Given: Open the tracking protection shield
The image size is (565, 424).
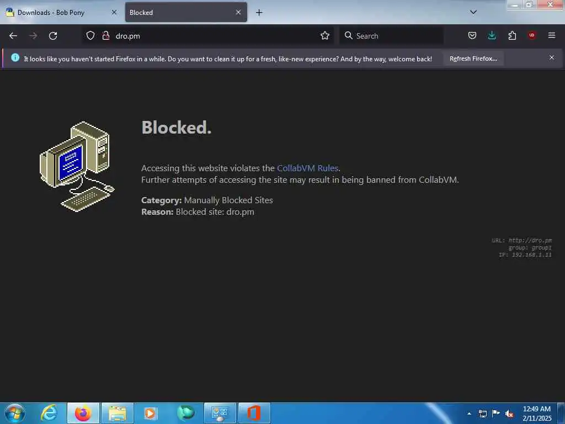Looking at the screenshot, I should tap(90, 36).
